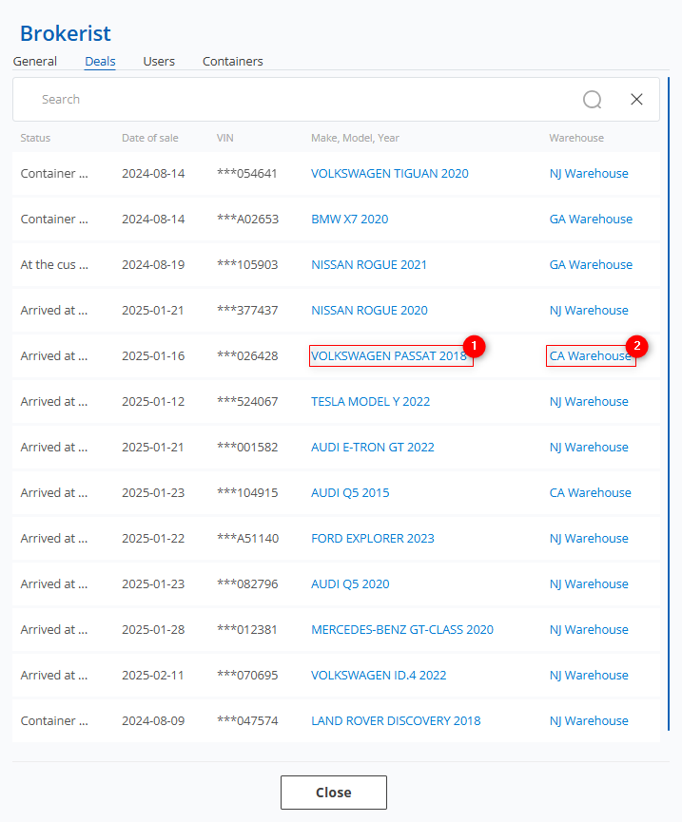Screen dimensions: 682x822
Task: Click the Status column header
Action: [35, 138]
